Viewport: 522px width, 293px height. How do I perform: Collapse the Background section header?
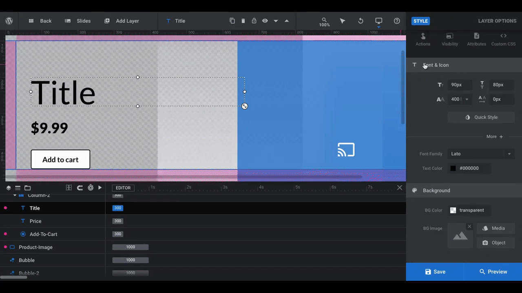pyautogui.click(x=464, y=190)
